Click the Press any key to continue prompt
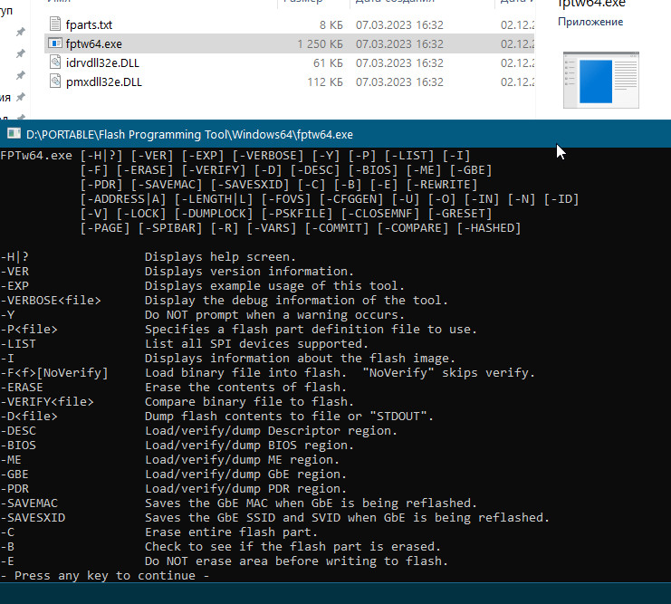 pos(105,575)
